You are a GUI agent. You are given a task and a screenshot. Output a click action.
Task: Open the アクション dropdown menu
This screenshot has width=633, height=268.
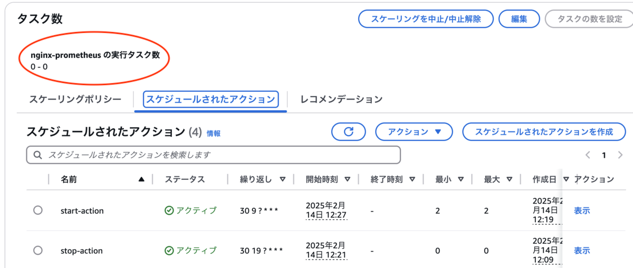coord(414,132)
